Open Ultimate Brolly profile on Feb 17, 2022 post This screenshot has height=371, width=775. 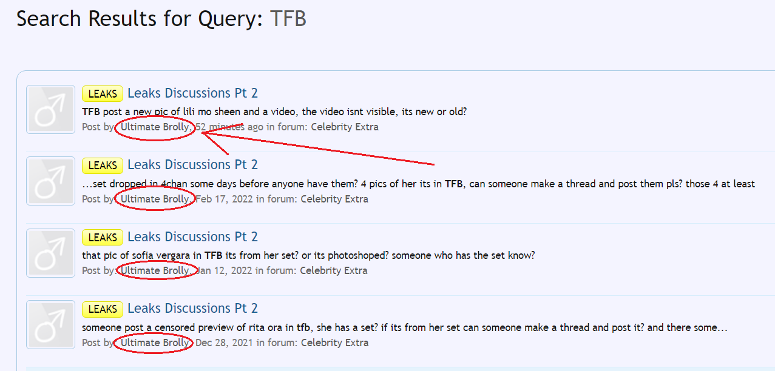(x=155, y=199)
